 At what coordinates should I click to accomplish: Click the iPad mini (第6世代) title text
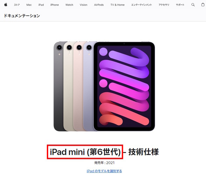85,152
